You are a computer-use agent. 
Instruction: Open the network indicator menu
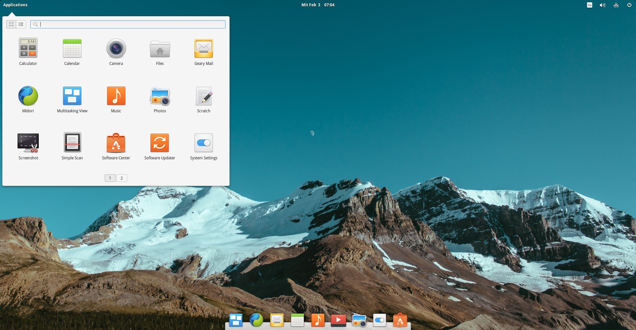(616, 5)
